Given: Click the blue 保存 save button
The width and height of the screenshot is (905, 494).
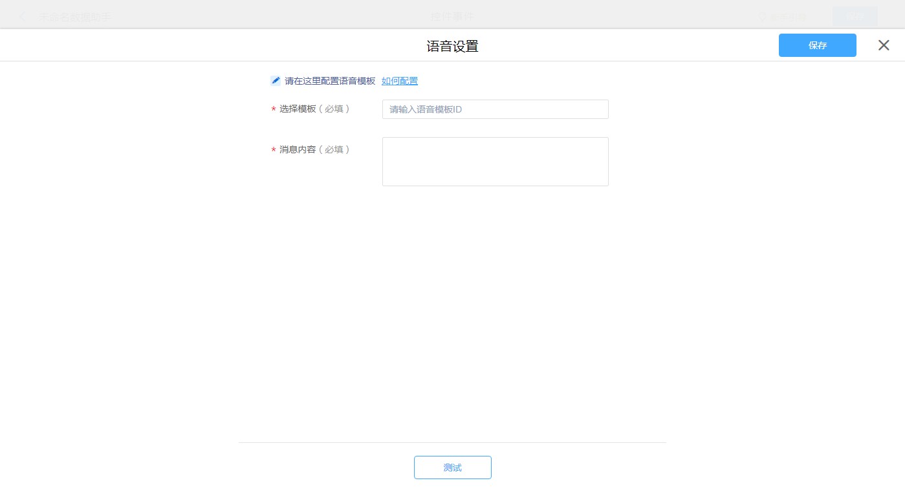Looking at the screenshot, I should click(x=817, y=45).
